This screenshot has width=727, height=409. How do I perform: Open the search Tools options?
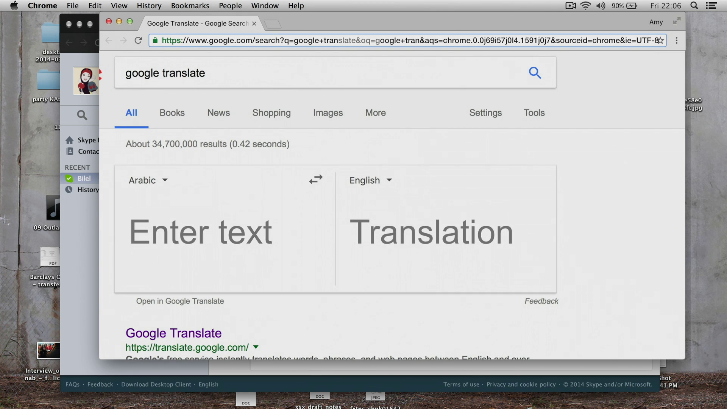click(534, 113)
